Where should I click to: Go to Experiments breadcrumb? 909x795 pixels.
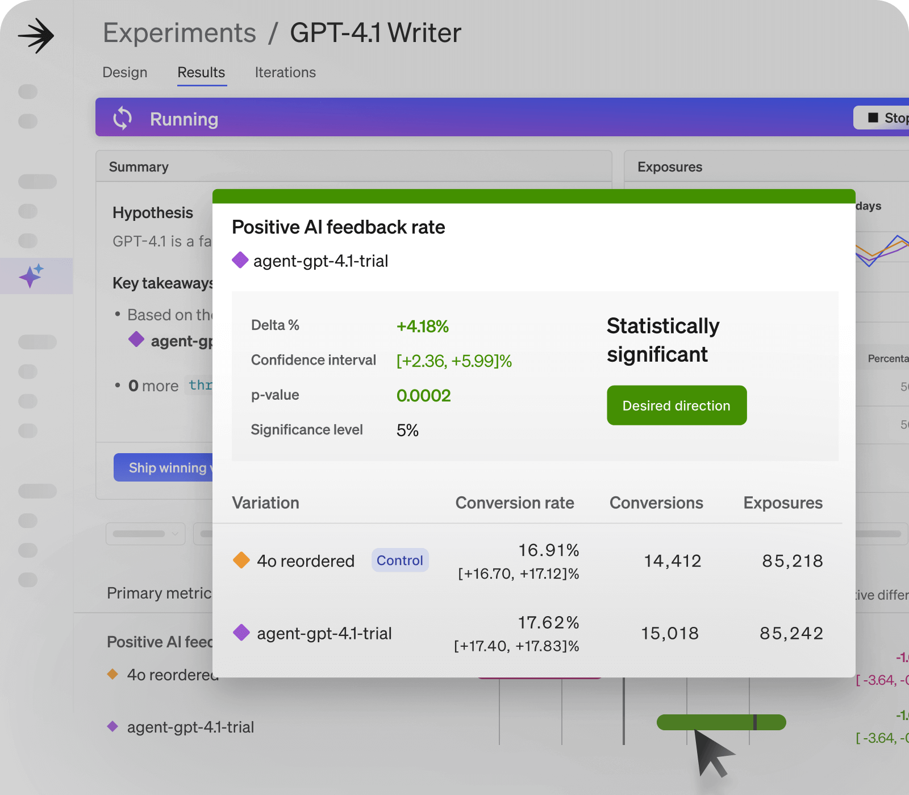point(180,33)
